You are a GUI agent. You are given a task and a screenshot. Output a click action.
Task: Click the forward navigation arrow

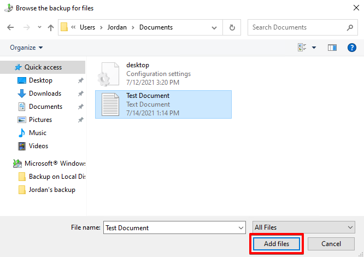click(27, 27)
